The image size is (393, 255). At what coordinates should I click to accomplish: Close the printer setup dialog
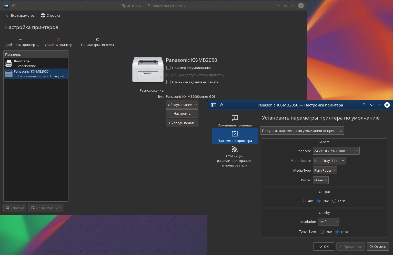387,105
